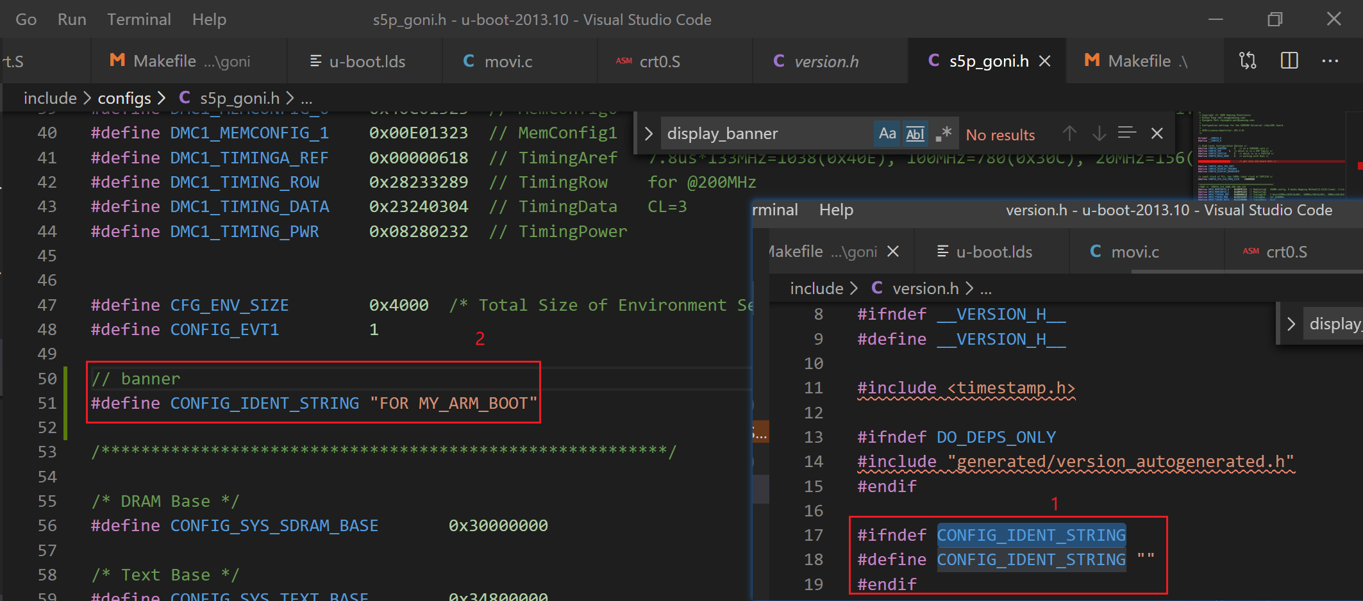Click configs breadcrumb segment
Viewport: 1363px width, 601px height.
[124, 98]
